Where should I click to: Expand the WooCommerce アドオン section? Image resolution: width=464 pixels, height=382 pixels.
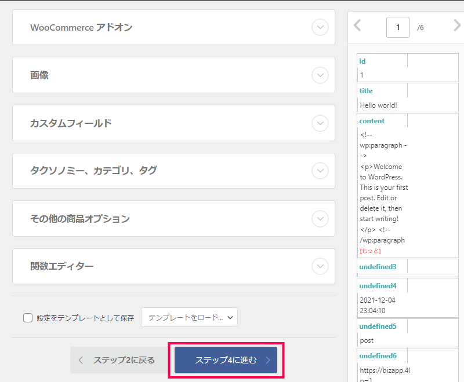[x=320, y=27]
